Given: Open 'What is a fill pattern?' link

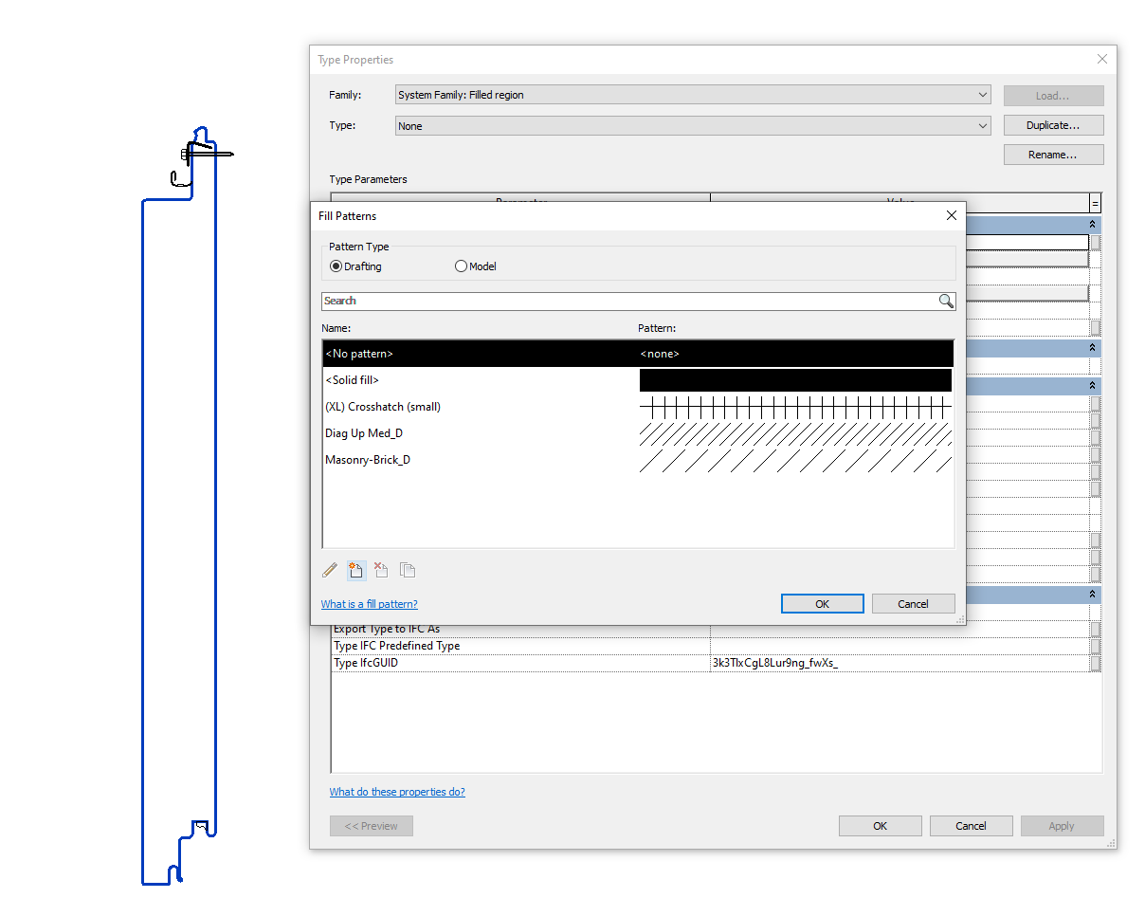Looking at the screenshot, I should [369, 604].
